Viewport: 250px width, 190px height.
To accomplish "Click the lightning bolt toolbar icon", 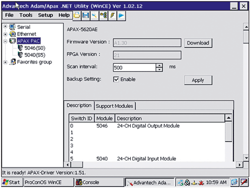I will 112,15.
